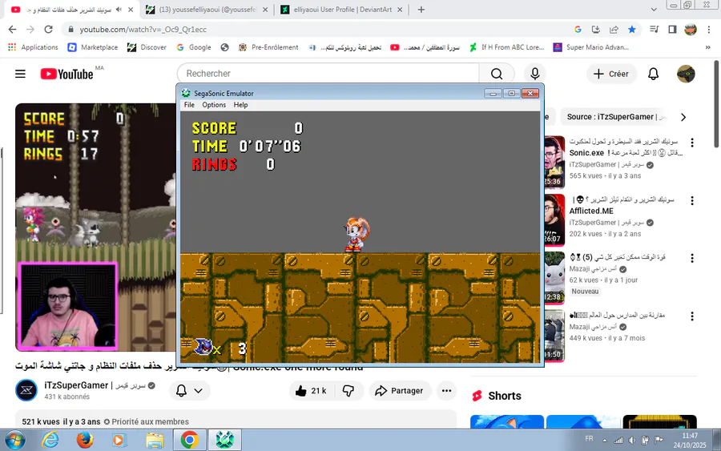Dislike the video
This screenshot has width=721, height=451.
tap(348, 391)
